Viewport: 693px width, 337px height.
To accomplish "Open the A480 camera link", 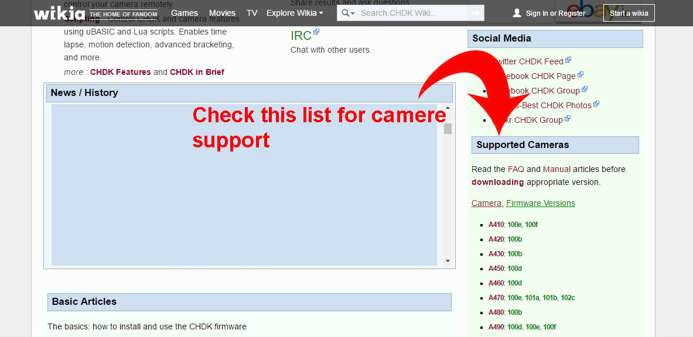I will coord(496,312).
